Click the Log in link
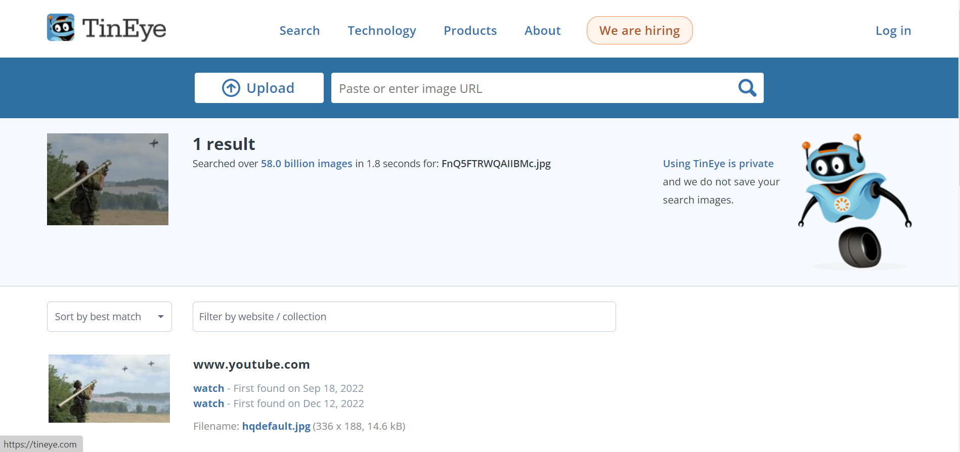960x452 pixels. click(x=893, y=31)
